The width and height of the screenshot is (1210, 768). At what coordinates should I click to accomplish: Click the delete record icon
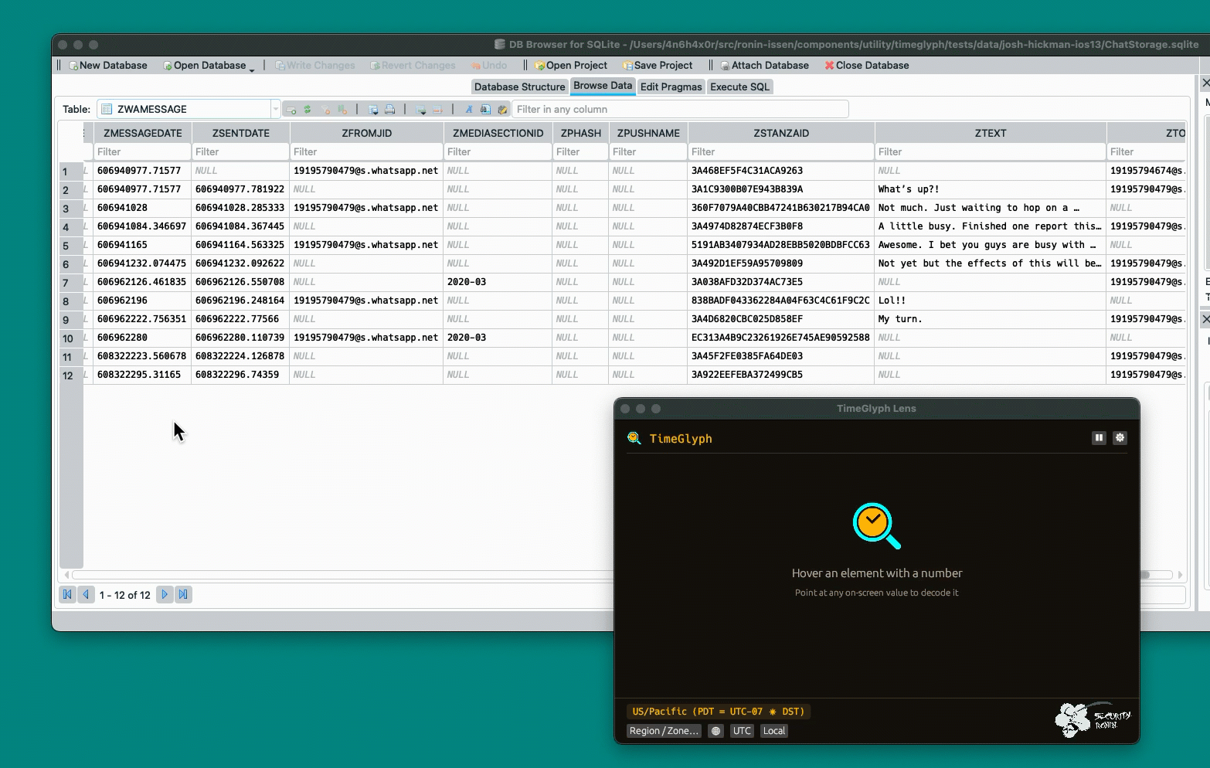click(x=438, y=110)
